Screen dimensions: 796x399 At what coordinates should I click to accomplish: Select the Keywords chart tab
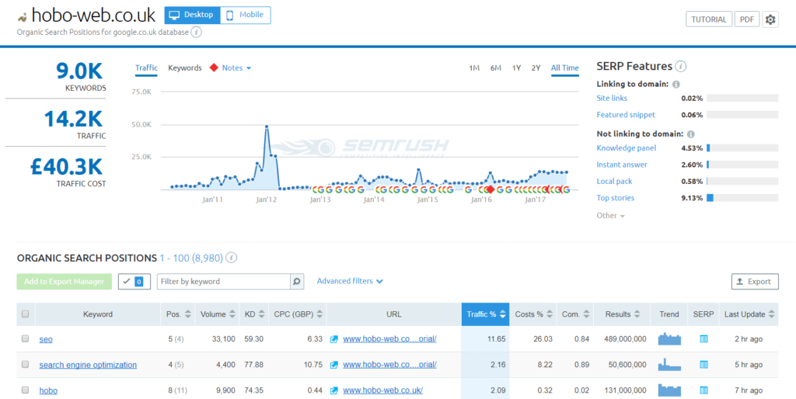pos(185,68)
